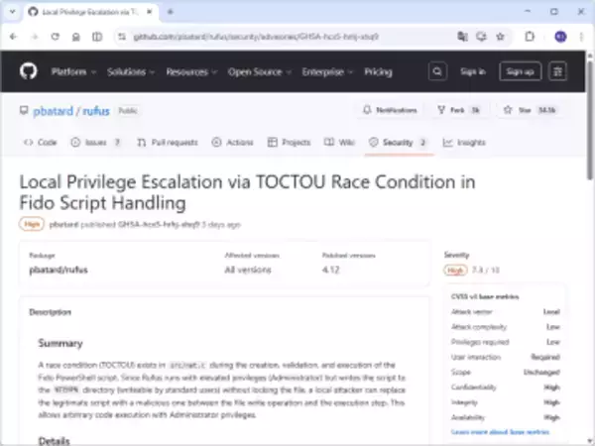Click the High severity badge under title

point(32,224)
